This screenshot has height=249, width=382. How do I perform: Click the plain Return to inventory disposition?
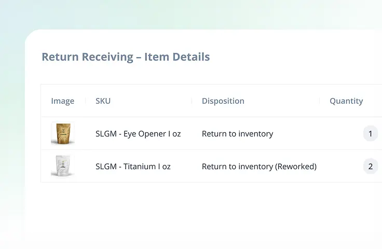coord(237,134)
